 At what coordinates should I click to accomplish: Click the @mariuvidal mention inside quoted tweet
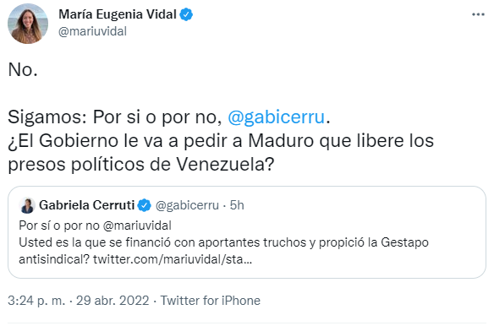[137, 225]
